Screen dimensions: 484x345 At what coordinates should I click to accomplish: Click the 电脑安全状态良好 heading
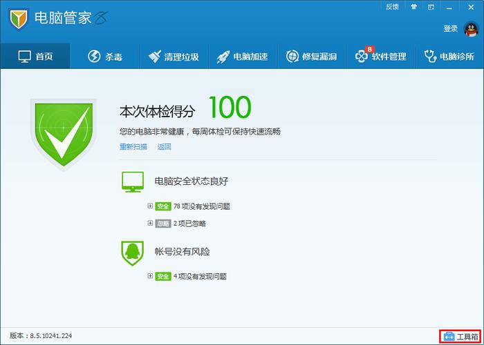(192, 181)
